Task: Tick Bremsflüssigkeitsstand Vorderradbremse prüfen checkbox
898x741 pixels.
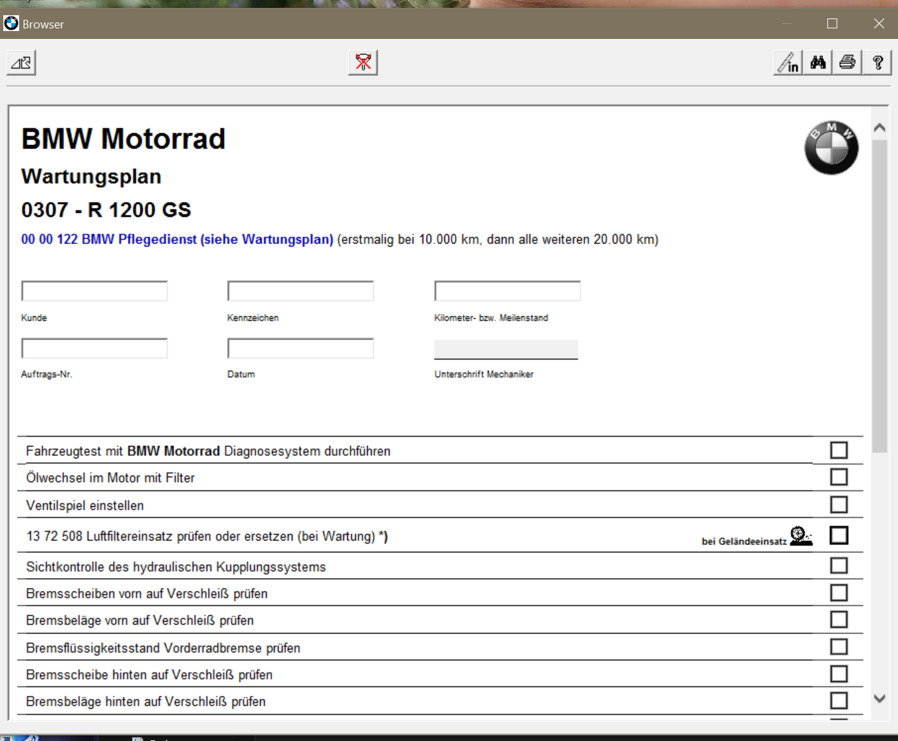Action: coord(839,647)
